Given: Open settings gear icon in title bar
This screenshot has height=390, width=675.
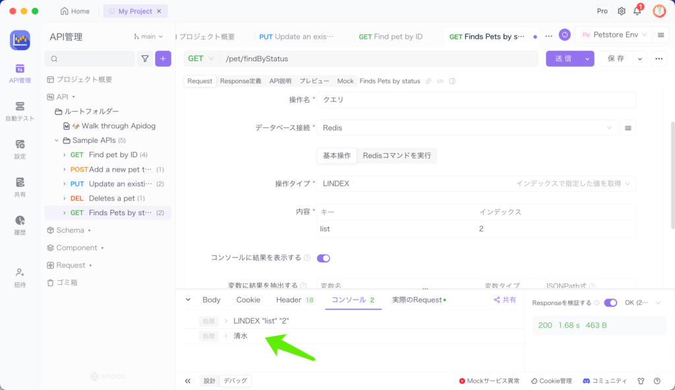Looking at the screenshot, I should pyautogui.click(x=621, y=11).
